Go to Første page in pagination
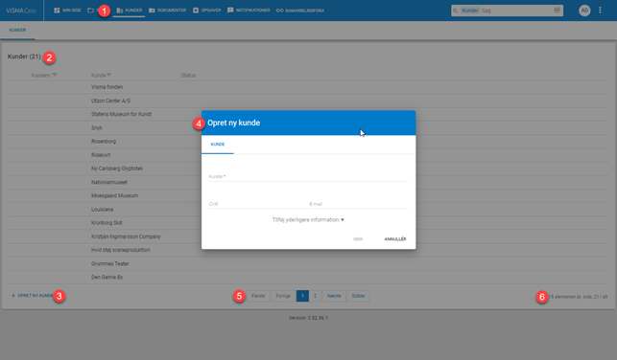The height and width of the screenshot is (360, 617). (258, 296)
